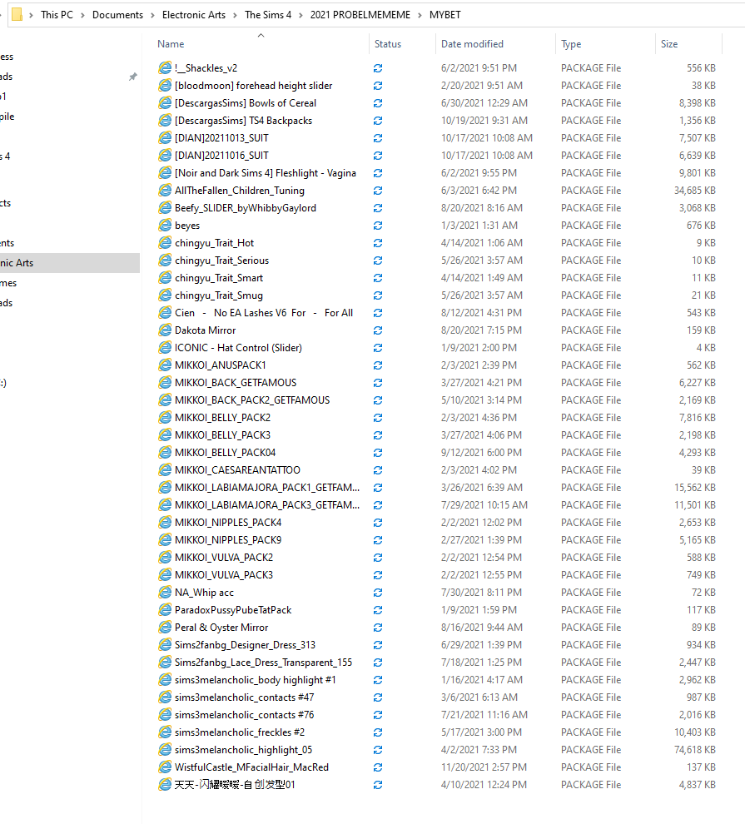Screen dimensions: 745x824
Task: Go to Documents in breadcrumb
Action: [x=117, y=15]
